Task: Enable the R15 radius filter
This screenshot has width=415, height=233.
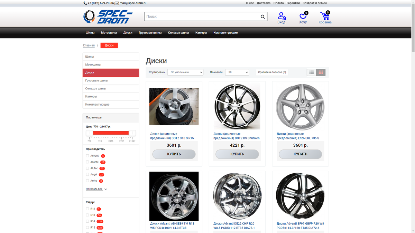Action: point(87,227)
